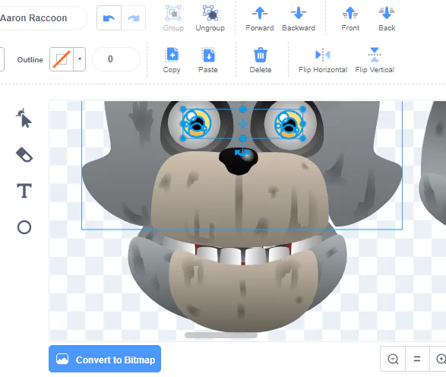This screenshot has height=377, width=446.
Task: Click the selection center move handle
Action: click(242, 124)
